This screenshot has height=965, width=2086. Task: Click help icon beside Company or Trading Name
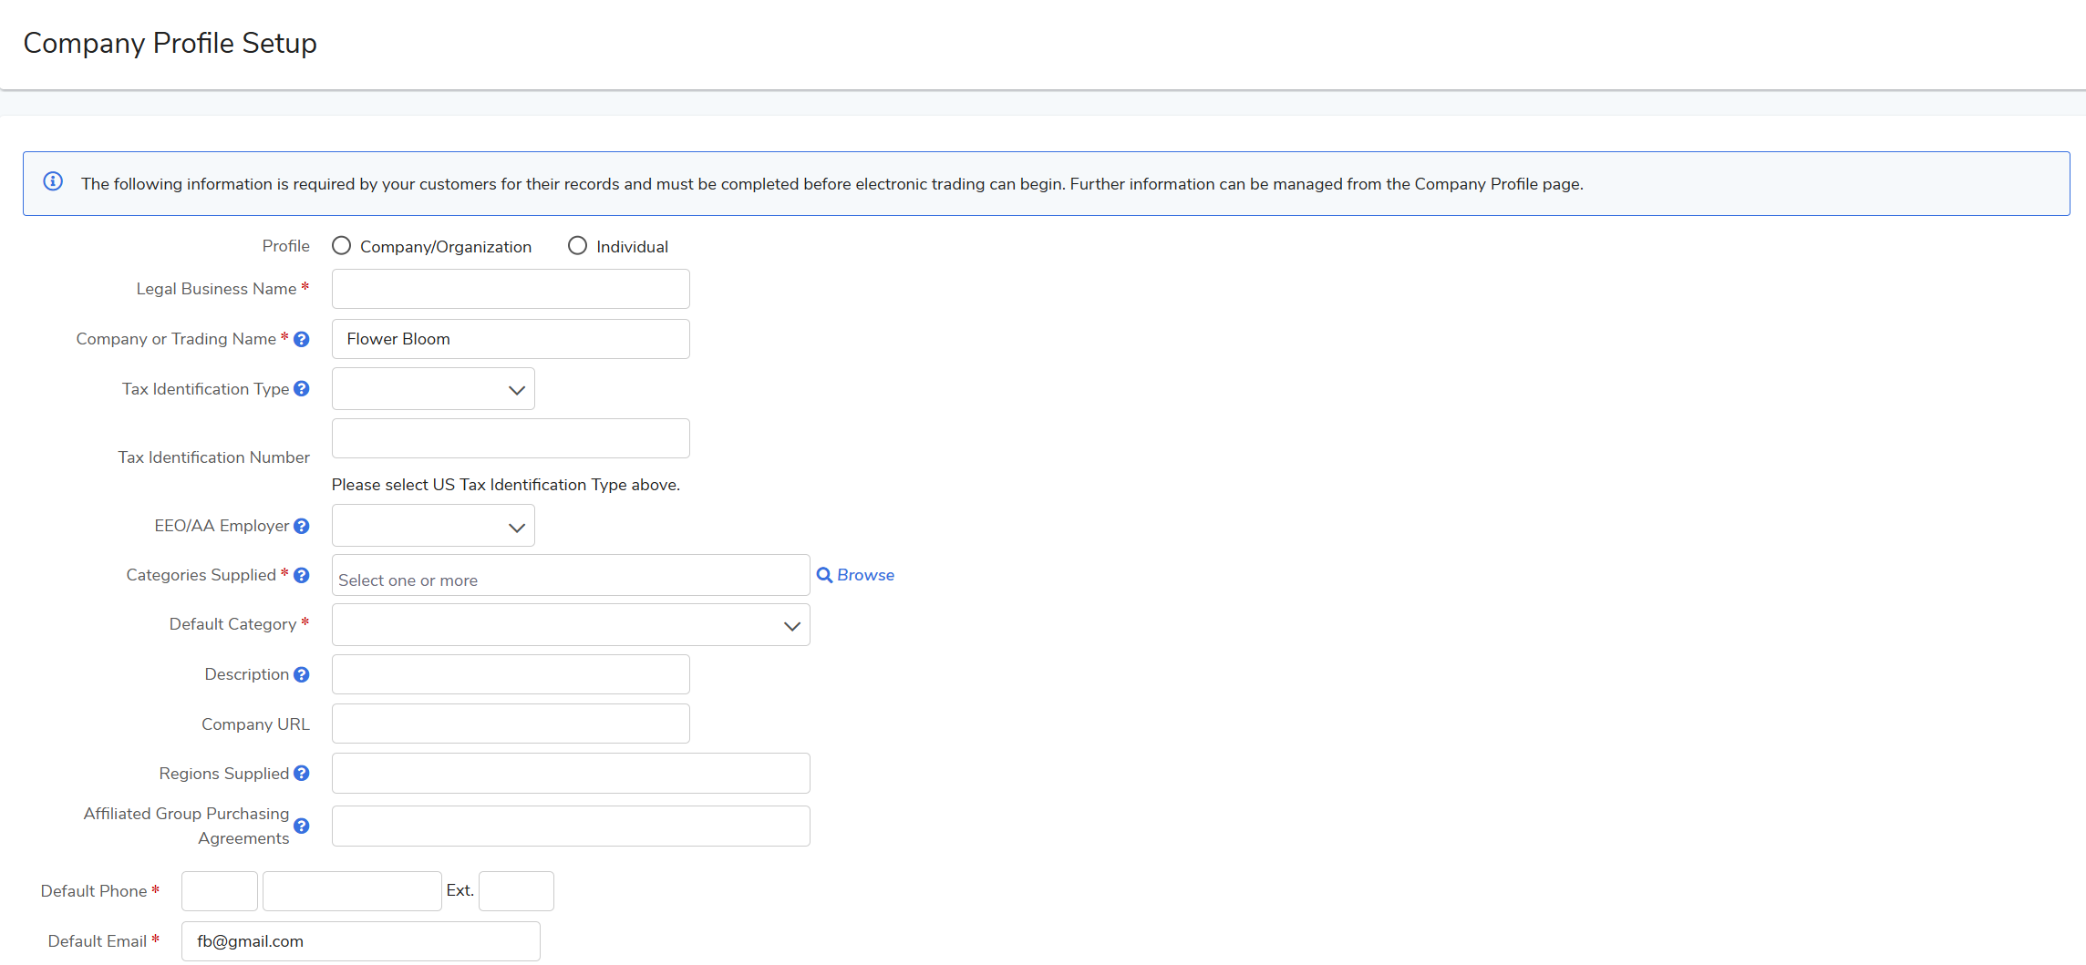302,339
